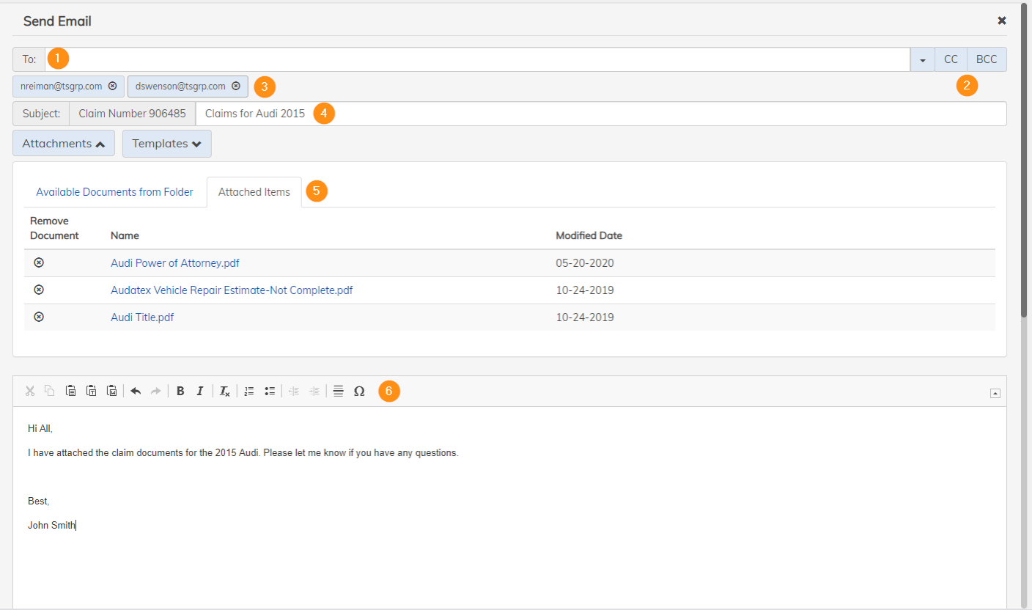Switch to Available Documents from Folder tab

click(114, 192)
